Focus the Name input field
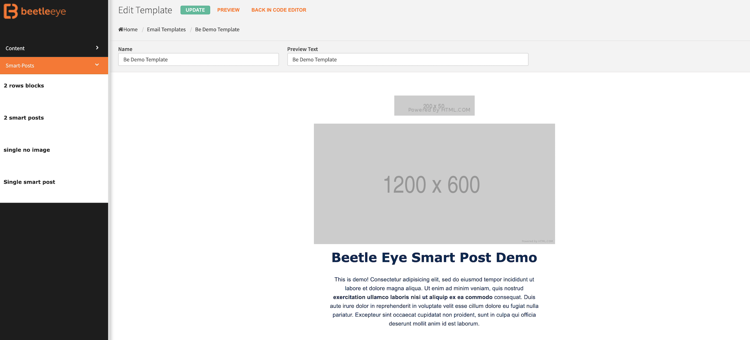This screenshot has width=750, height=340. point(198,60)
